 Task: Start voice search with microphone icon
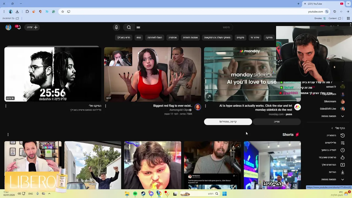point(116,27)
